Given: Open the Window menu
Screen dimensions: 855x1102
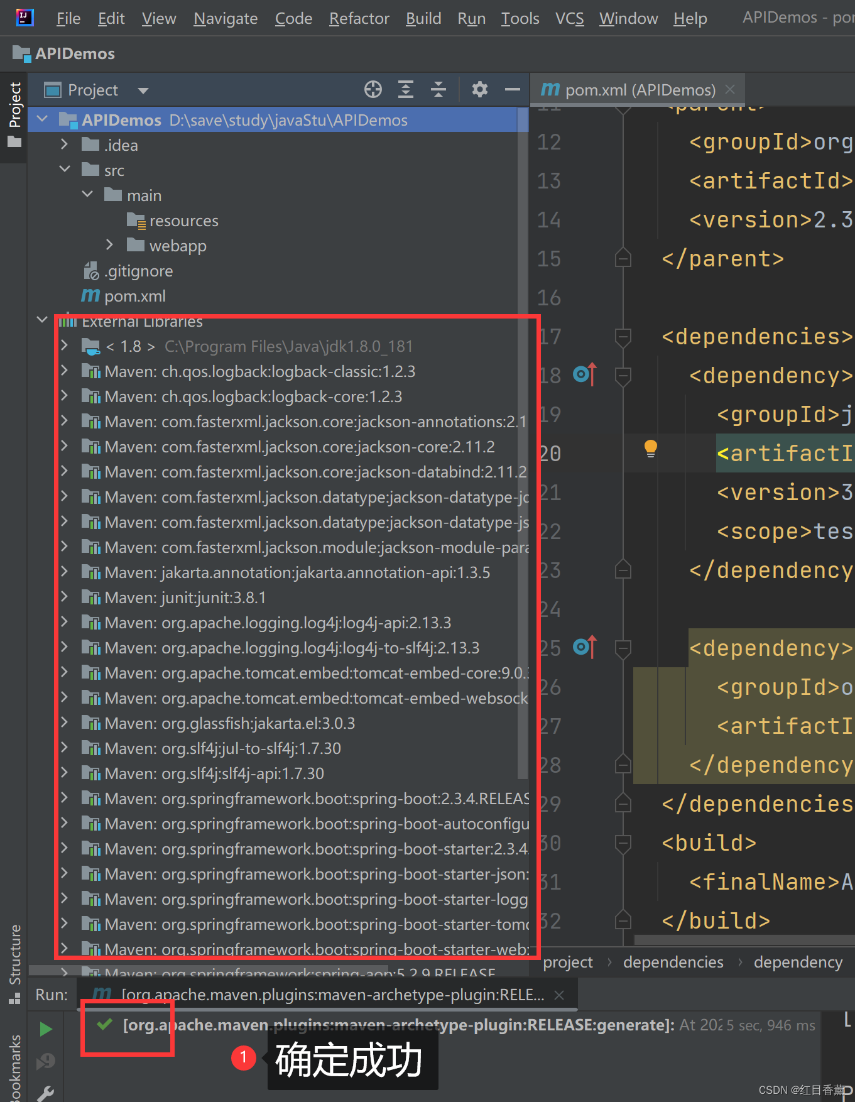Looking at the screenshot, I should pos(629,18).
